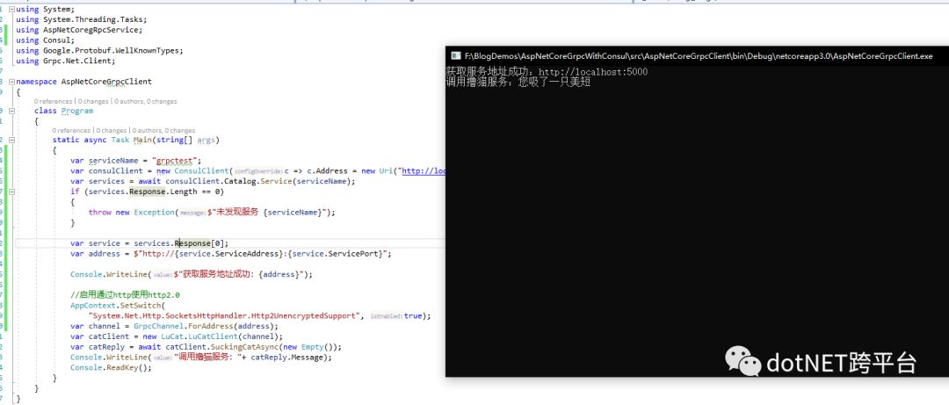This screenshot has width=949, height=405.
Task: Open '0 references' CodeLens for Main method
Action: click(71, 131)
